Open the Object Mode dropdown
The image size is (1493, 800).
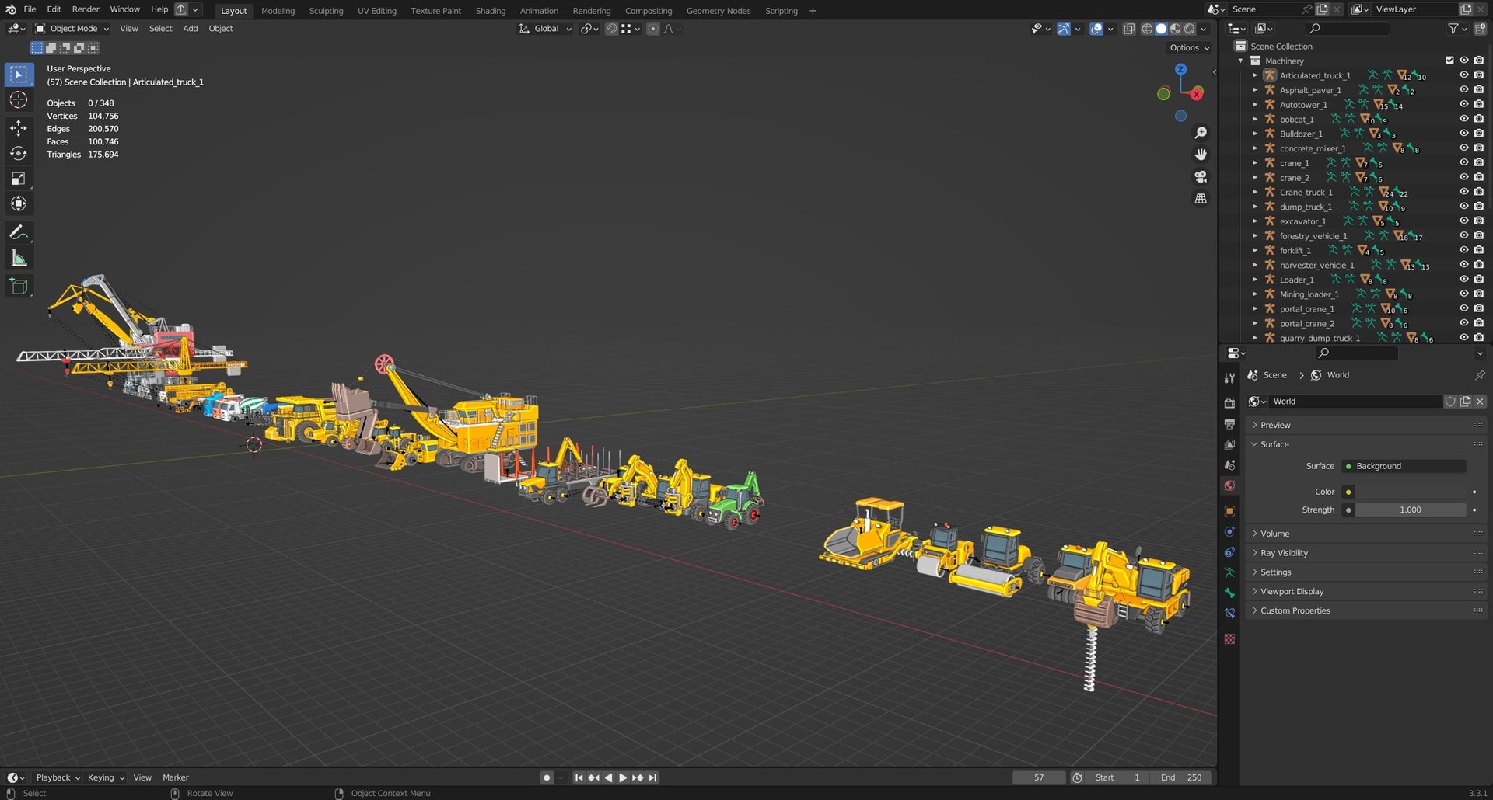click(72, 29)
